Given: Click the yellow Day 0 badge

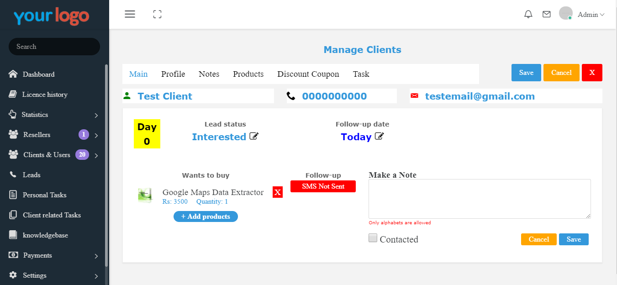Looking at the screenshot, I should coord(147,134).
